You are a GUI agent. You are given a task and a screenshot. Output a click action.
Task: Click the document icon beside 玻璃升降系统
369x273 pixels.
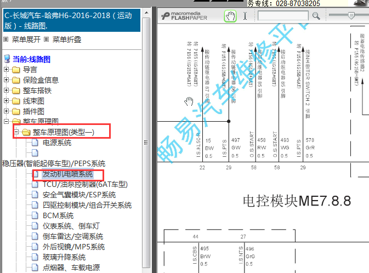pyautogui.click(x=35, y=257)
